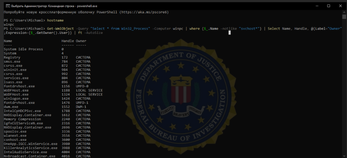Click the "wlanext.exe" process name

(x=15, y=136)
